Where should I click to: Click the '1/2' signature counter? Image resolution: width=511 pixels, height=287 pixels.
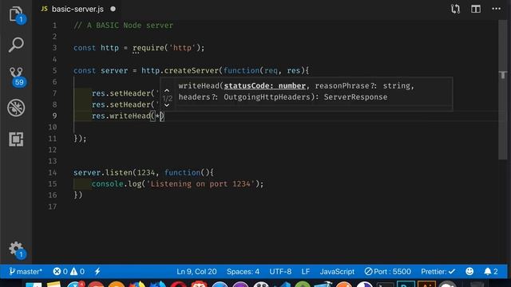tap(167, 98)
